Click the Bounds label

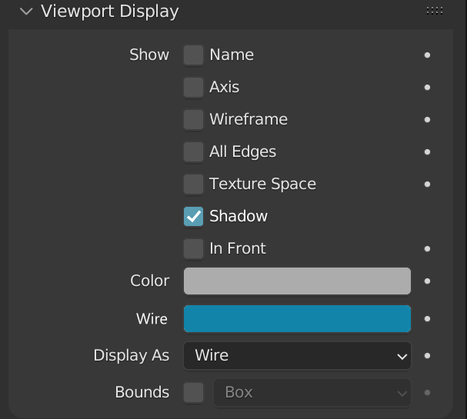[x=142, y=392]
